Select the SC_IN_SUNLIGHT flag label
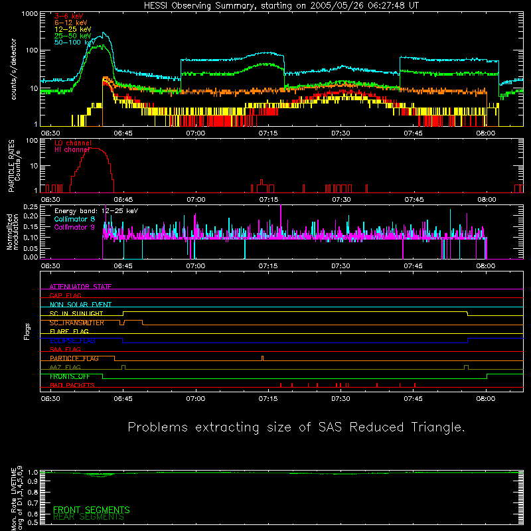 pos(76,313)
